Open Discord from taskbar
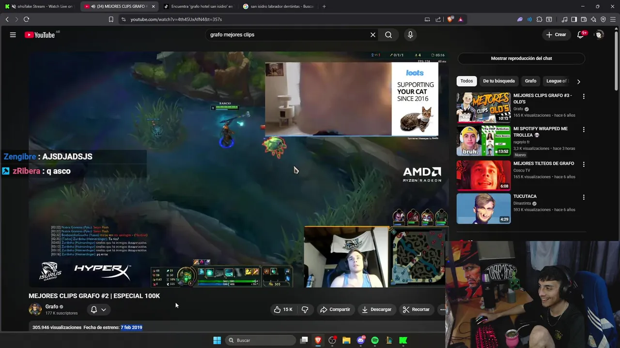This screenshot has width=620, height=348. [x=360, y=340]
